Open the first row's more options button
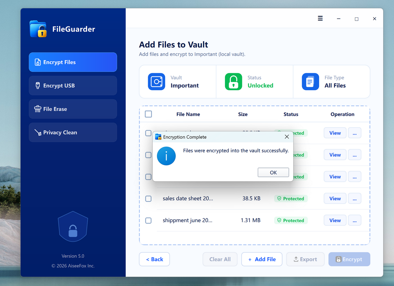Screen dimensions: 394x286 [355, 133]
